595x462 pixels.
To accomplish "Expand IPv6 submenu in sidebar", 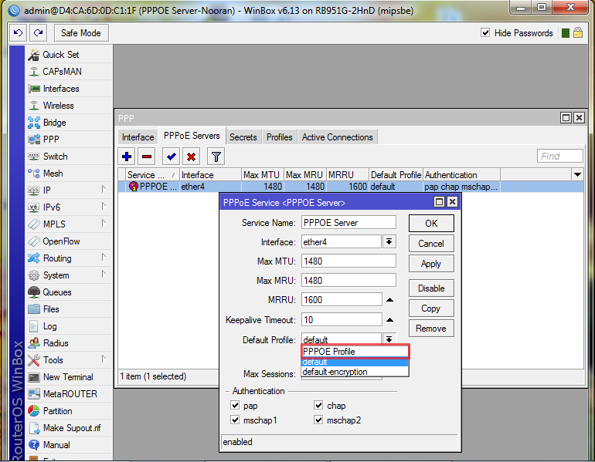I will (104, 206).
